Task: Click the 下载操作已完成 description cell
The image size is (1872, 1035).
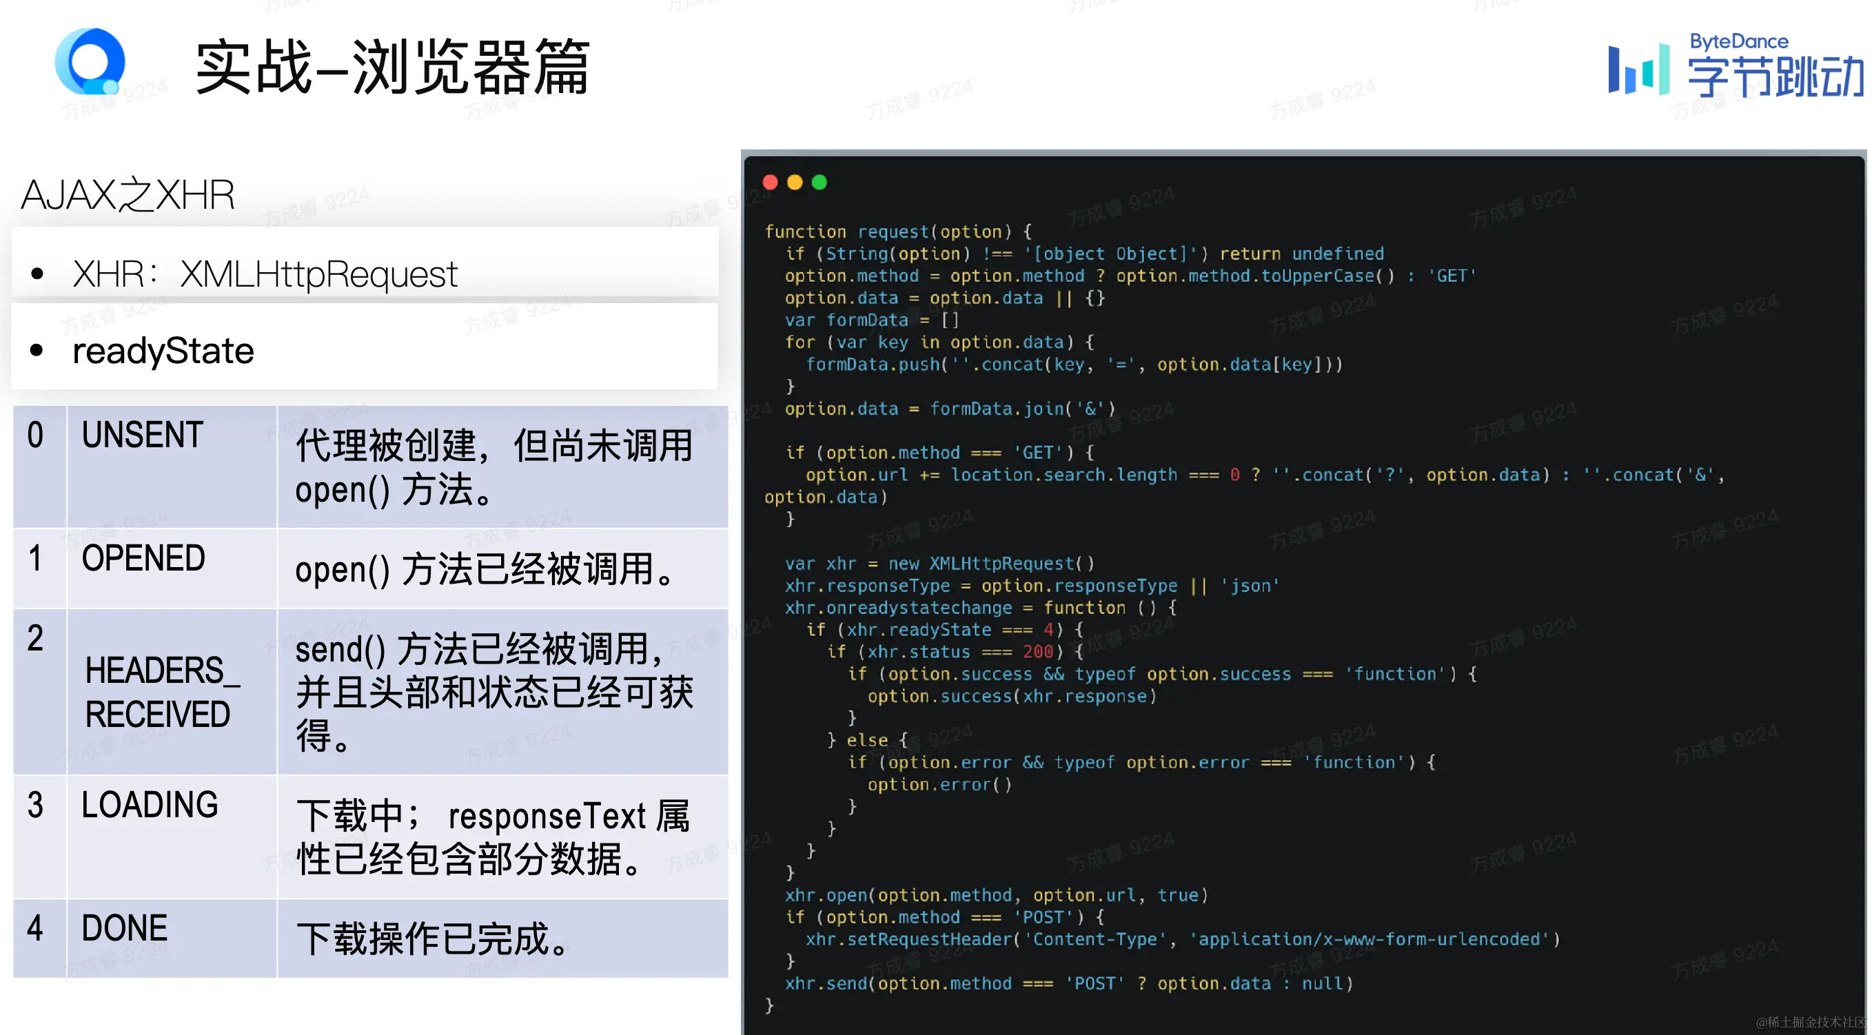Action: (433, 939)
